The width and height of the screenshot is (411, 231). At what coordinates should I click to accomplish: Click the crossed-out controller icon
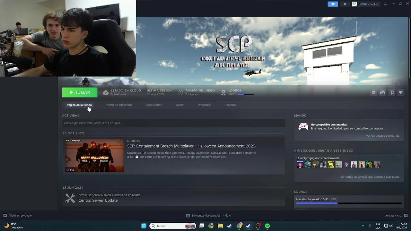pos(303,126)
